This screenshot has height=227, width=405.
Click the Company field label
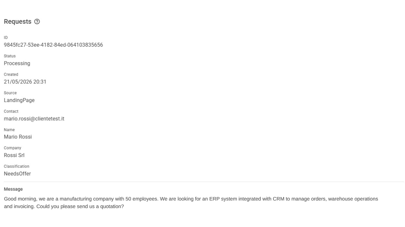click(12, 148)
